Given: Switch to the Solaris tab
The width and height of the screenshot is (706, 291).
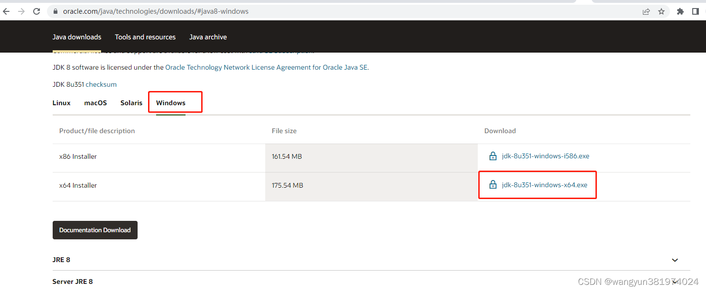Looking at the screenshot, I should 131,103.
